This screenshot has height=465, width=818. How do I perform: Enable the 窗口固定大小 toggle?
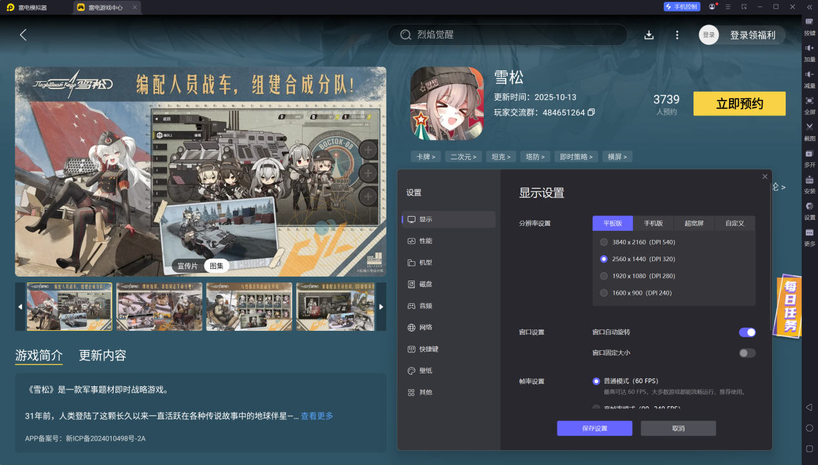point(746,353)
